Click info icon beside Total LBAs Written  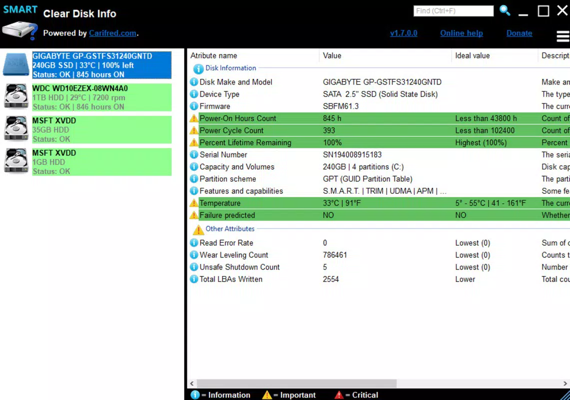(x=194, y=279)
